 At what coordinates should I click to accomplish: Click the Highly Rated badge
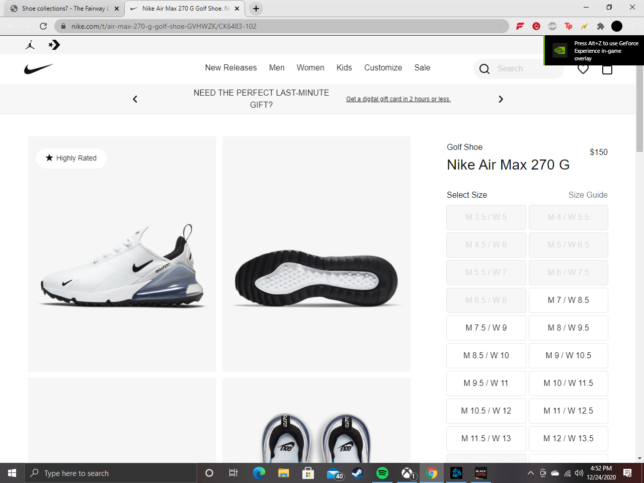[x=71, y=158]
